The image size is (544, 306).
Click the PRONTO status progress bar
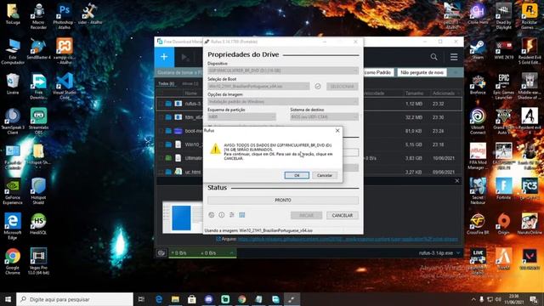point(283,201)
